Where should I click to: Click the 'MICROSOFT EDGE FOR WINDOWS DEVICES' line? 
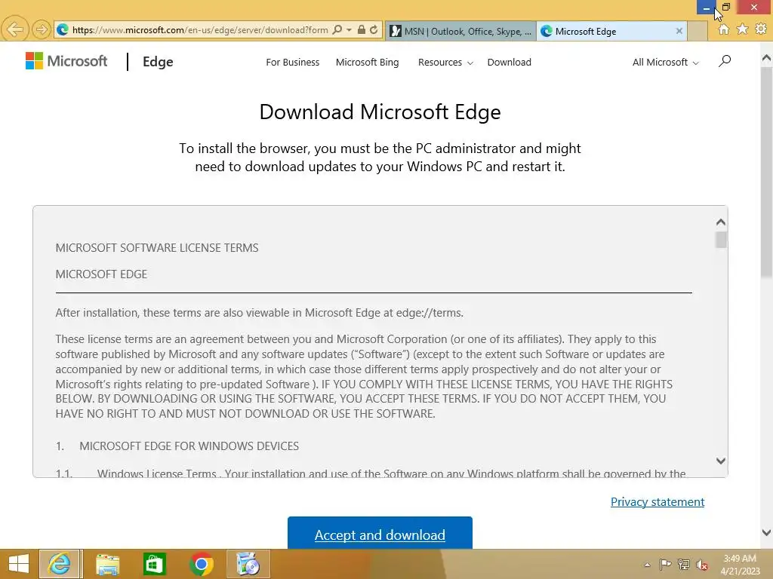(x=189, y=446)
